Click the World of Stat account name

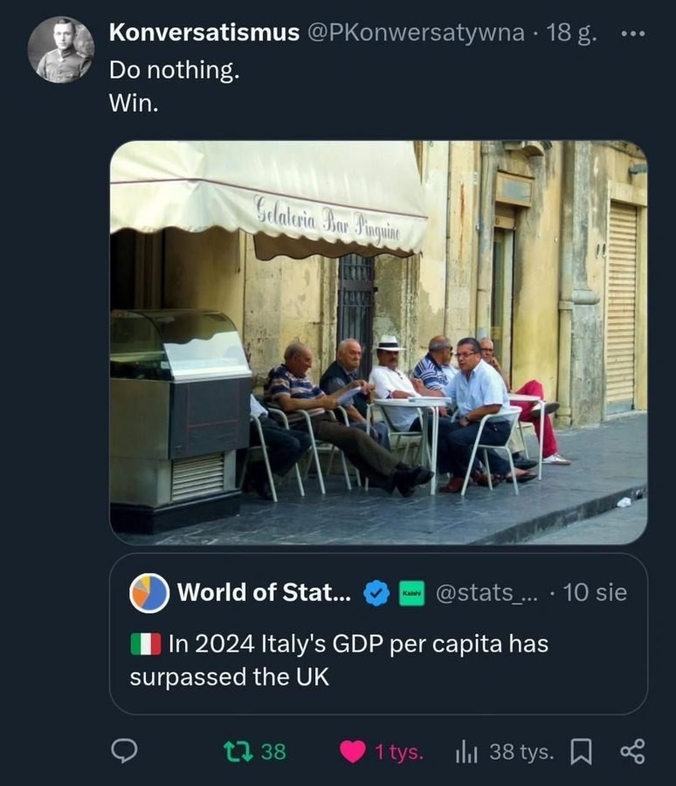[x=264, y=592]
